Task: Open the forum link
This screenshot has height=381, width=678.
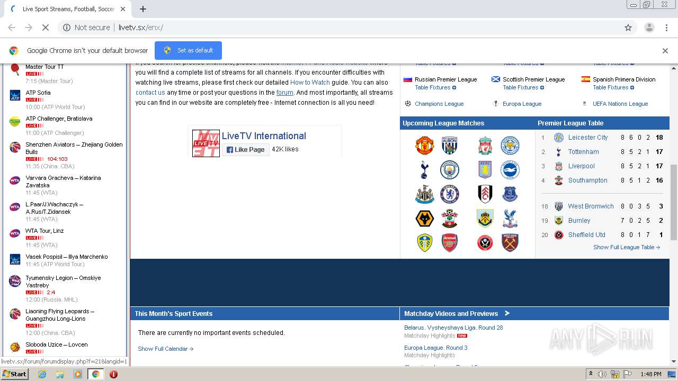Action: [285, 93]
